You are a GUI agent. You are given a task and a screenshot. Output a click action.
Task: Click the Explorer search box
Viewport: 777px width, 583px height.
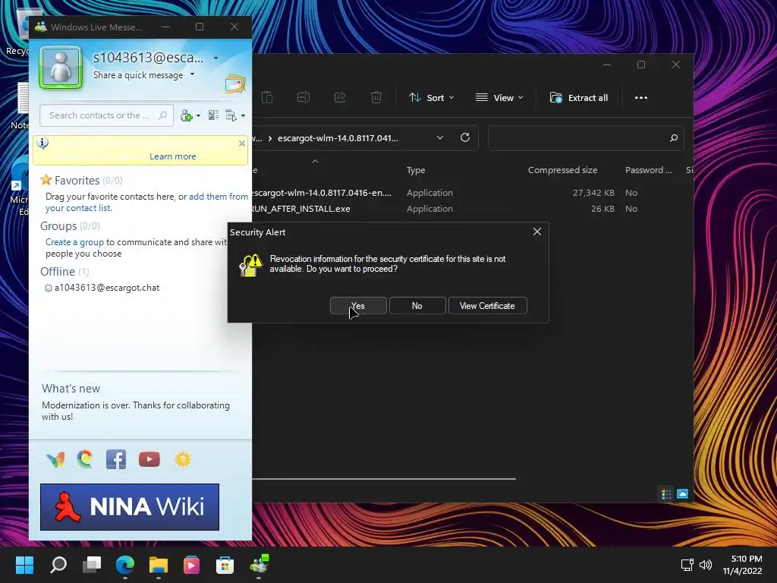tap(586, 138)
